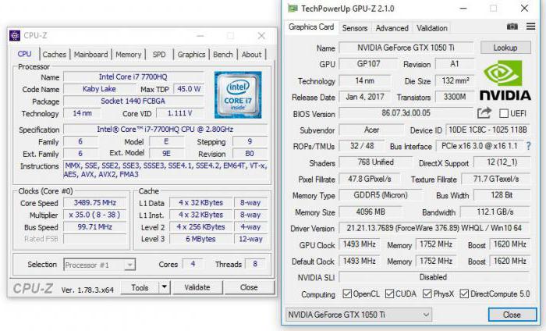Toggle the UEFI checkbox

(x=504, y=113)
